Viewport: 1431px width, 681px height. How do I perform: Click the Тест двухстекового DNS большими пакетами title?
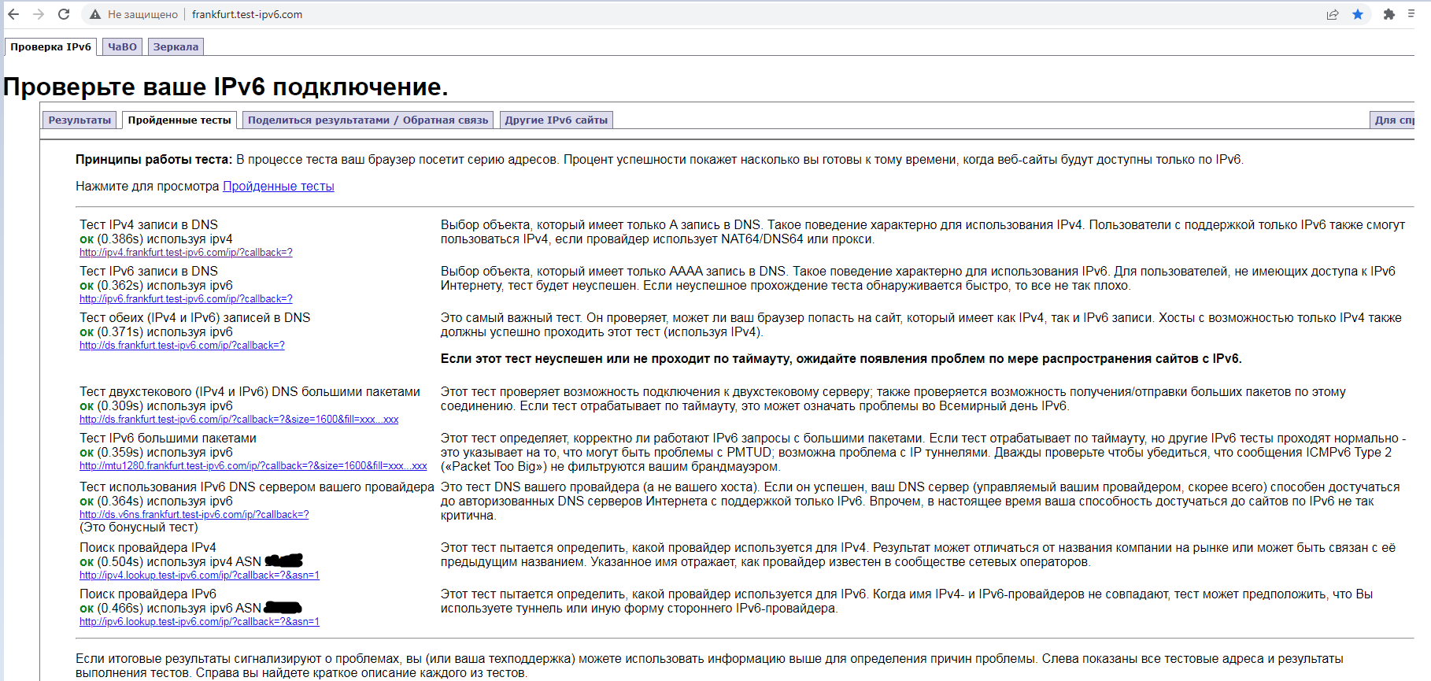pos(250,392)
